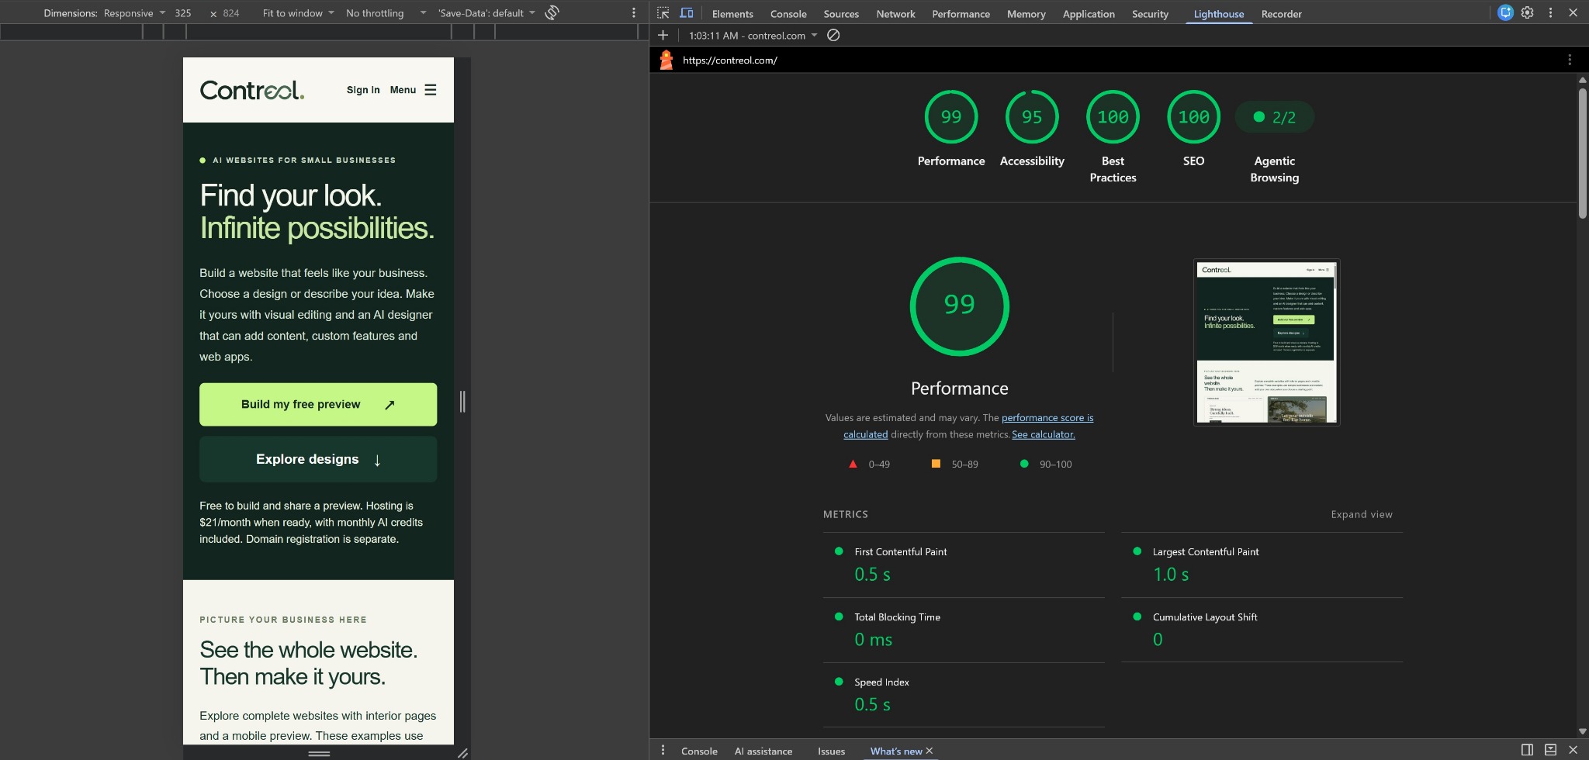The image size is (1589, 760).
Task: Click the Best Practices score gauge
Action: point(1113,117)
